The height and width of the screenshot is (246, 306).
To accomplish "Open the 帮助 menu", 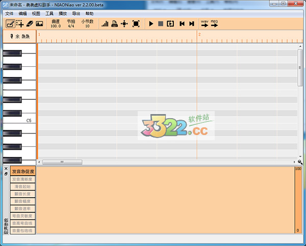I will tap(89, 13).
